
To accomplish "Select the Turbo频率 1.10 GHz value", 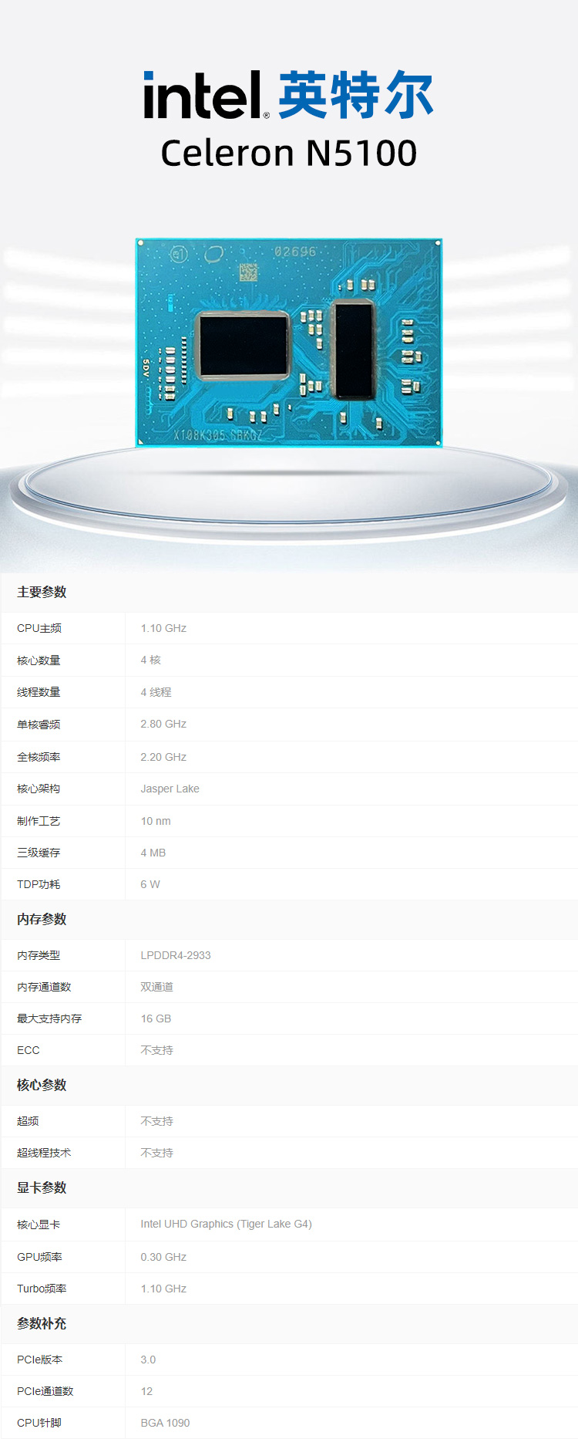I will pos(163,1289).
